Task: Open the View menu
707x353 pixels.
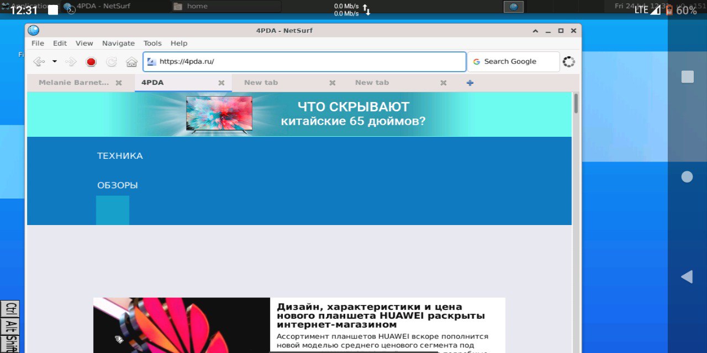Action: click(84, 43)
